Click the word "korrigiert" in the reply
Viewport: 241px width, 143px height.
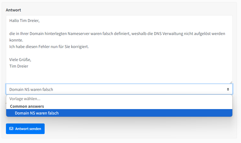tap(79, 47)
